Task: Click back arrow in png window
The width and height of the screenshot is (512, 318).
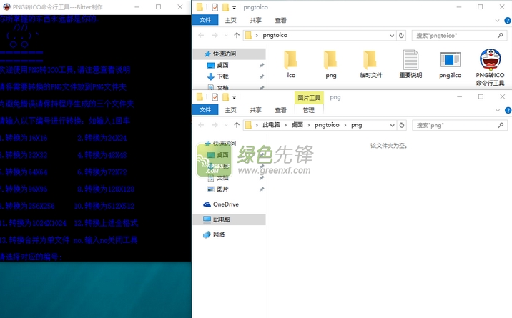Action: tap(201, 125)
